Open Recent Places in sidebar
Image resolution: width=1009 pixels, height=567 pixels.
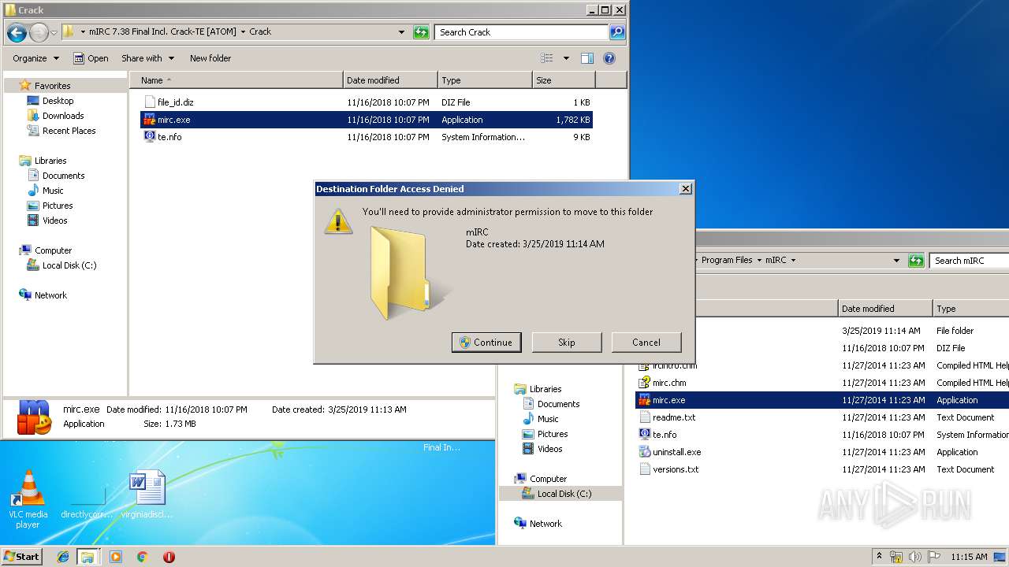point(69,131)
